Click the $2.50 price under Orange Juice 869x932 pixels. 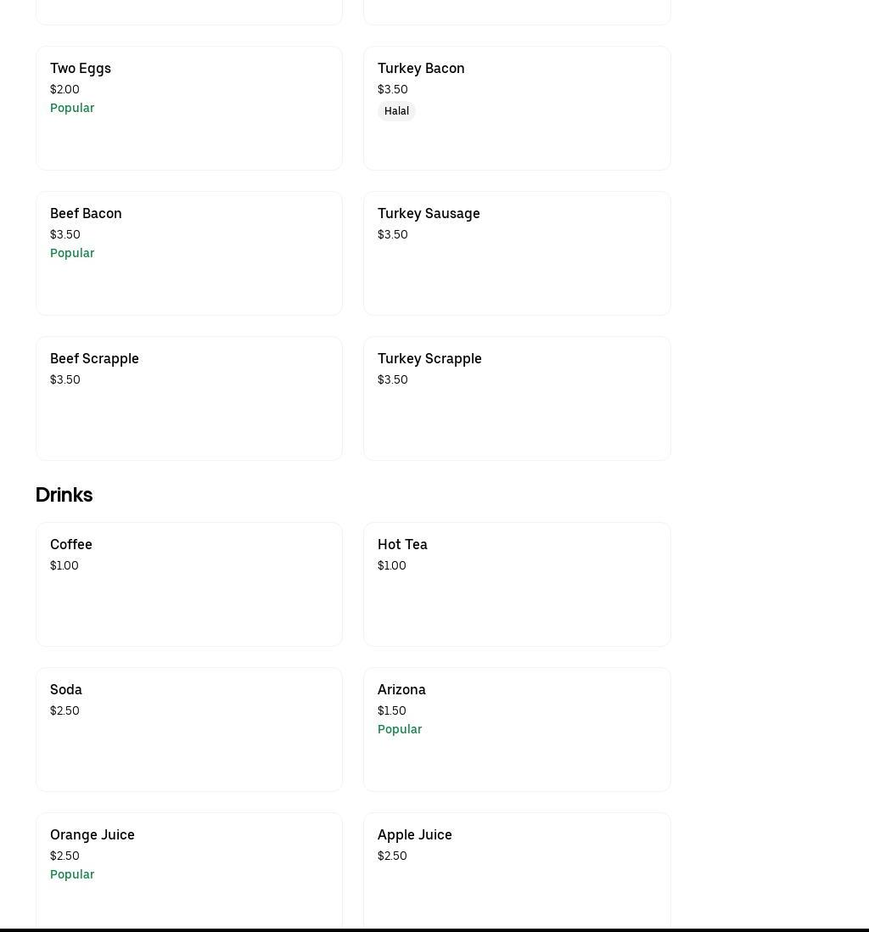64,856
